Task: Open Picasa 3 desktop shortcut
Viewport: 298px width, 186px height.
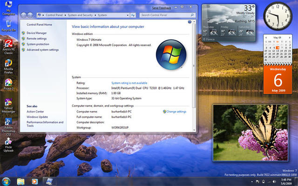Action: [8, 84]
